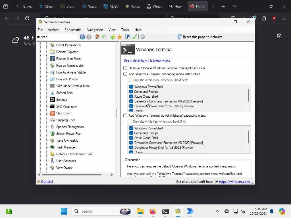
Task: Open the Help menu
Action: 138,30
